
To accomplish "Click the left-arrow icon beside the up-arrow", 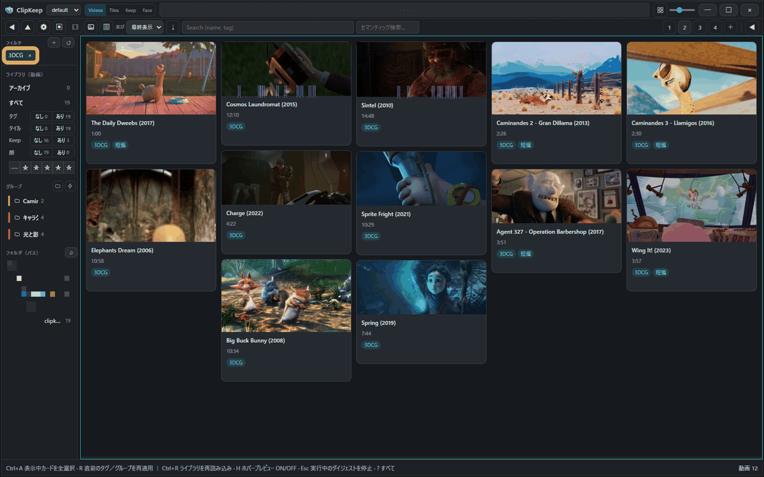I will (x=12, y=27).
